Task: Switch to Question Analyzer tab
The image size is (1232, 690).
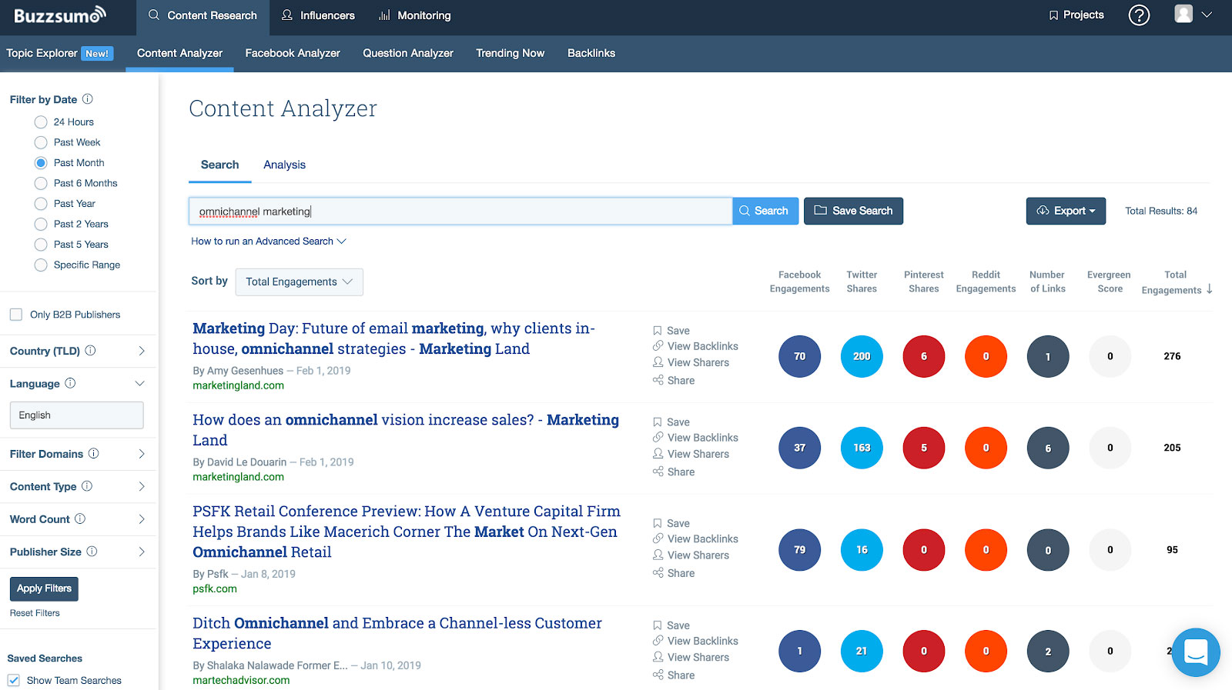Action: point(408,53)
